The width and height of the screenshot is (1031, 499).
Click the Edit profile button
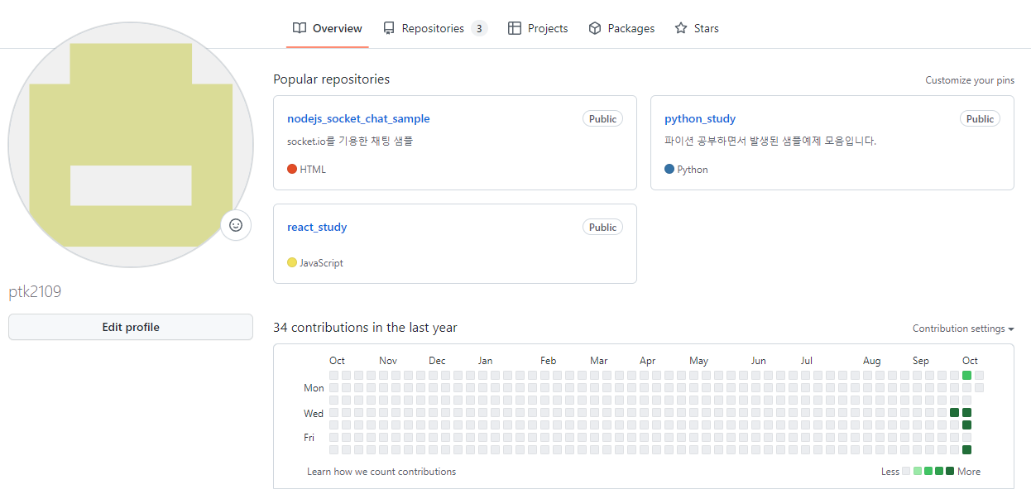click(131, 327)
